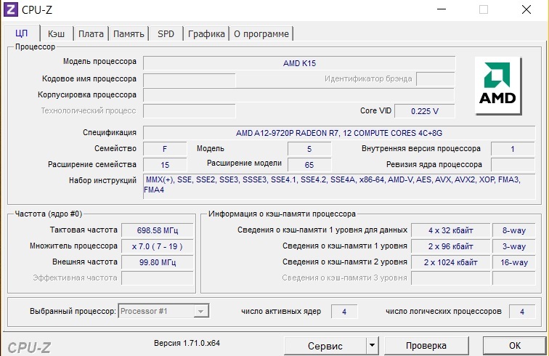
Task: Click the Модель процессора field AMD K15
Action: (299, 63)
